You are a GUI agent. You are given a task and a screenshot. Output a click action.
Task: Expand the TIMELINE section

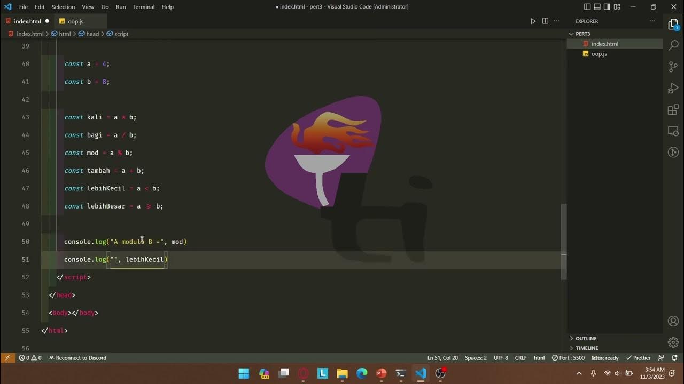615,348
